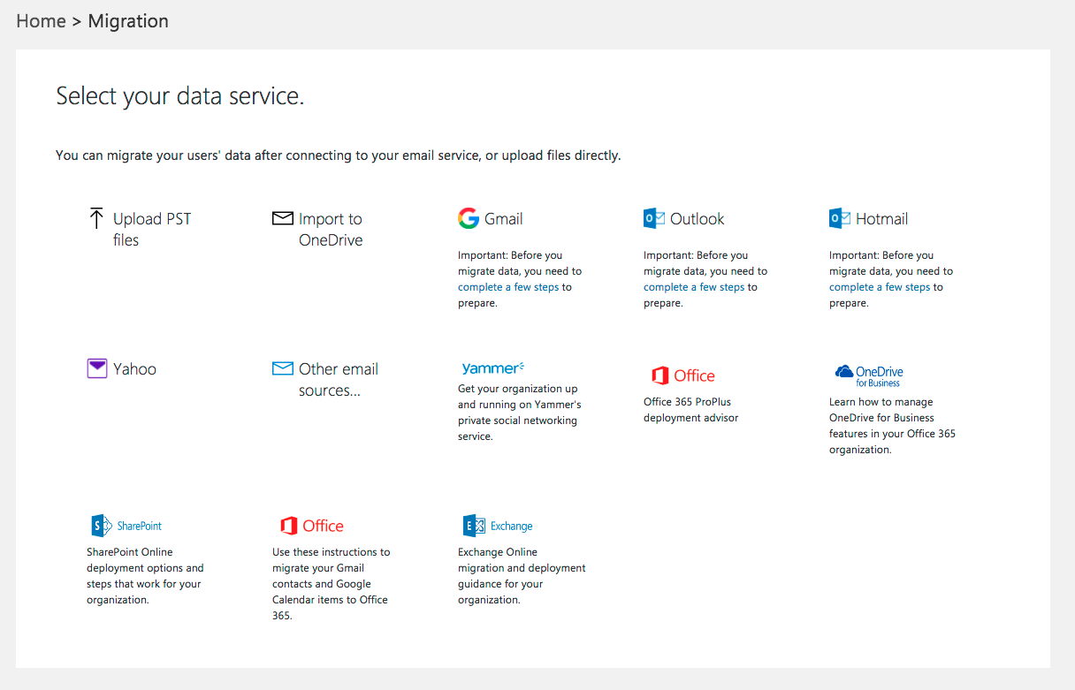This screenshot has width=1075, height=690.
Task: Open 'complete a few steps' link under Hotmail
Action: coord(880,287)
